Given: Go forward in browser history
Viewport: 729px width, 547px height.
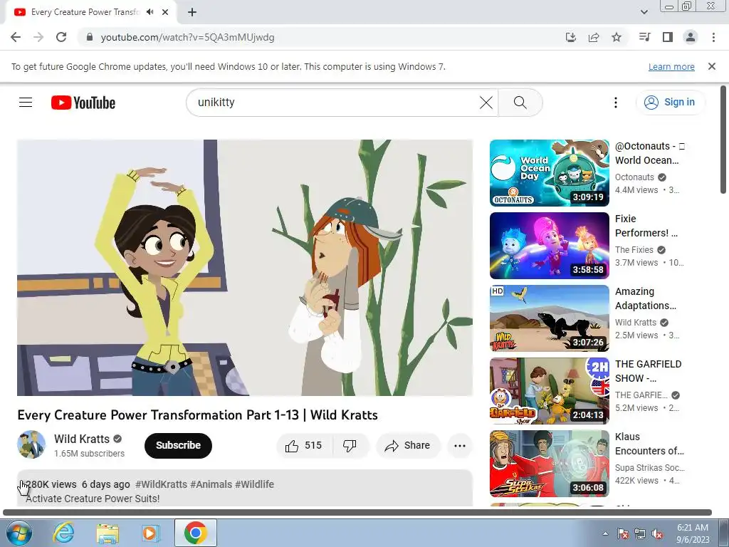Looking at the screenshot, I should coord(38,37).
